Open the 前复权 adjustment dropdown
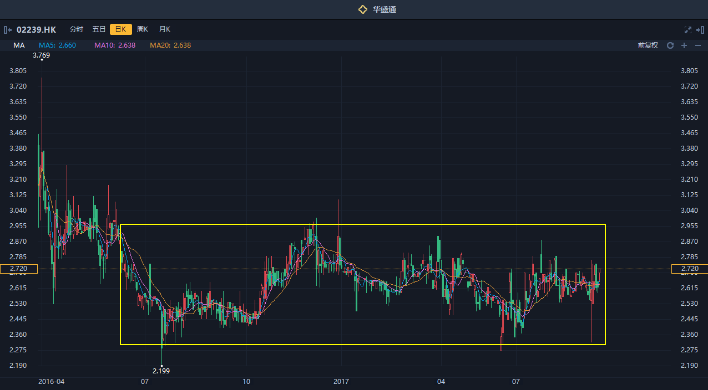The image size is (708, 390). [648, 45]
